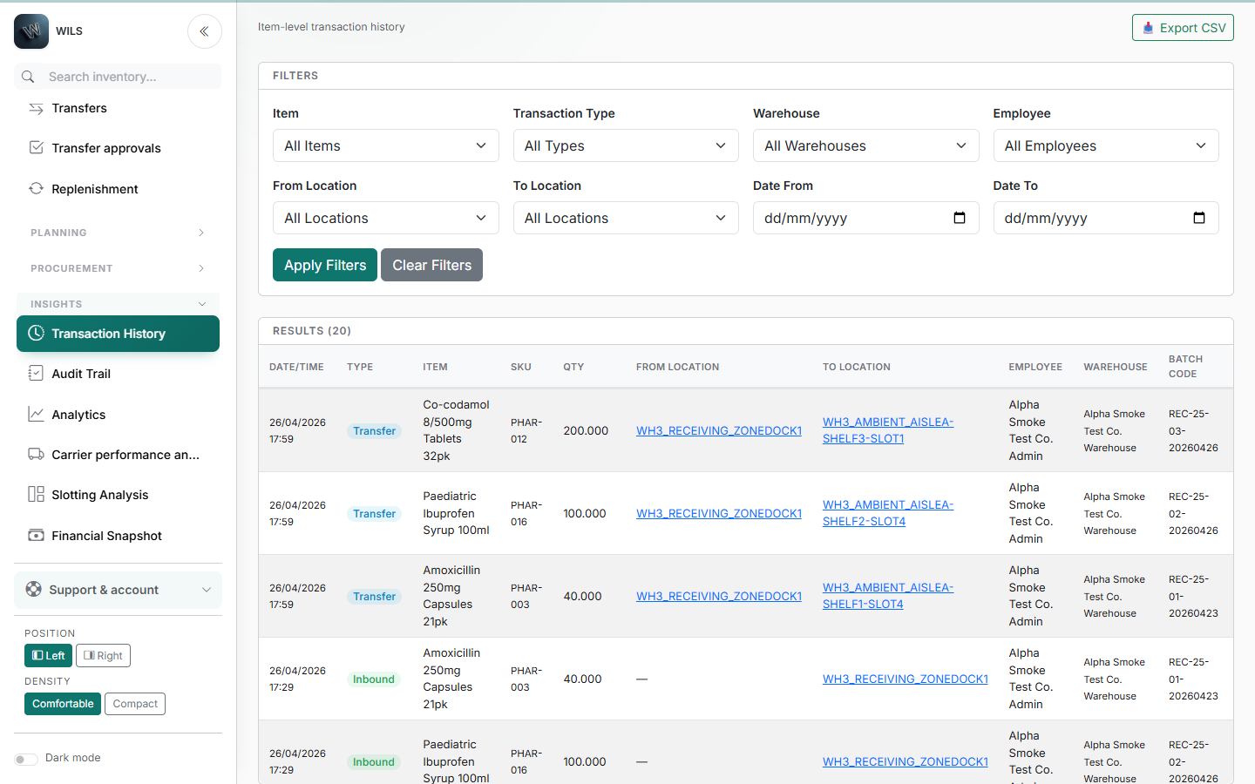Open From Location link in Co-codamol row
Screen dimensions: 1255x784
point(719,430)
